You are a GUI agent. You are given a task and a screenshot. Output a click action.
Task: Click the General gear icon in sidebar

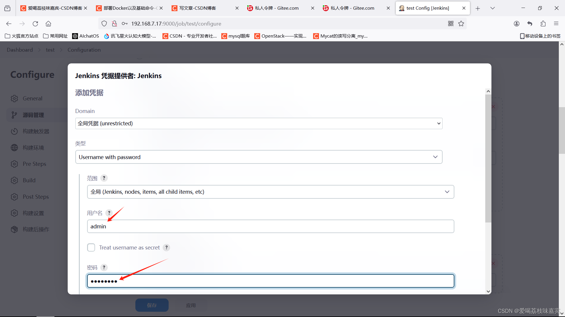pos(14,99)
